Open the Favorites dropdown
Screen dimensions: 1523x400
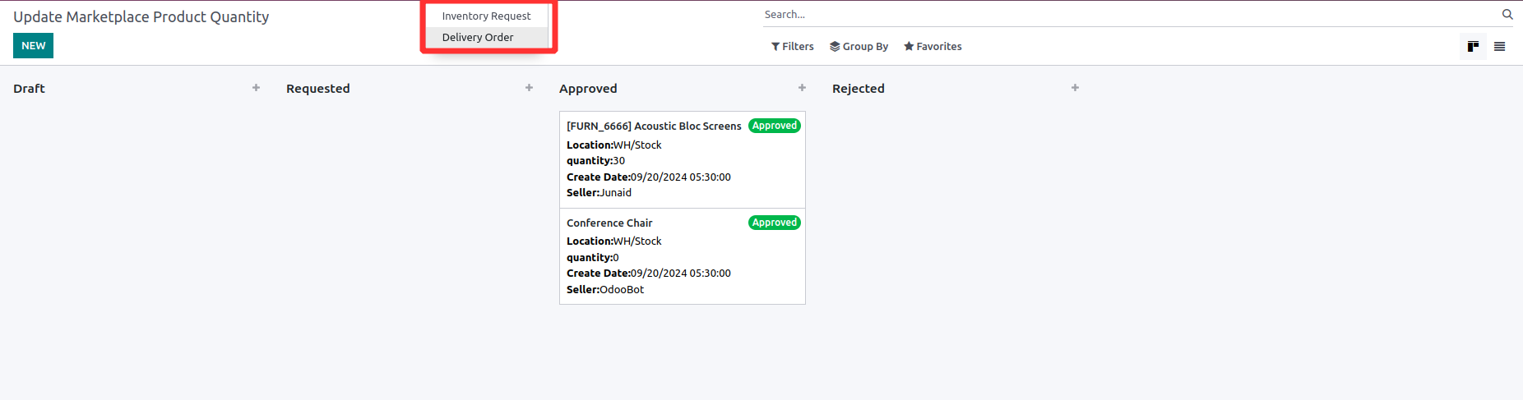coord(933,47)
